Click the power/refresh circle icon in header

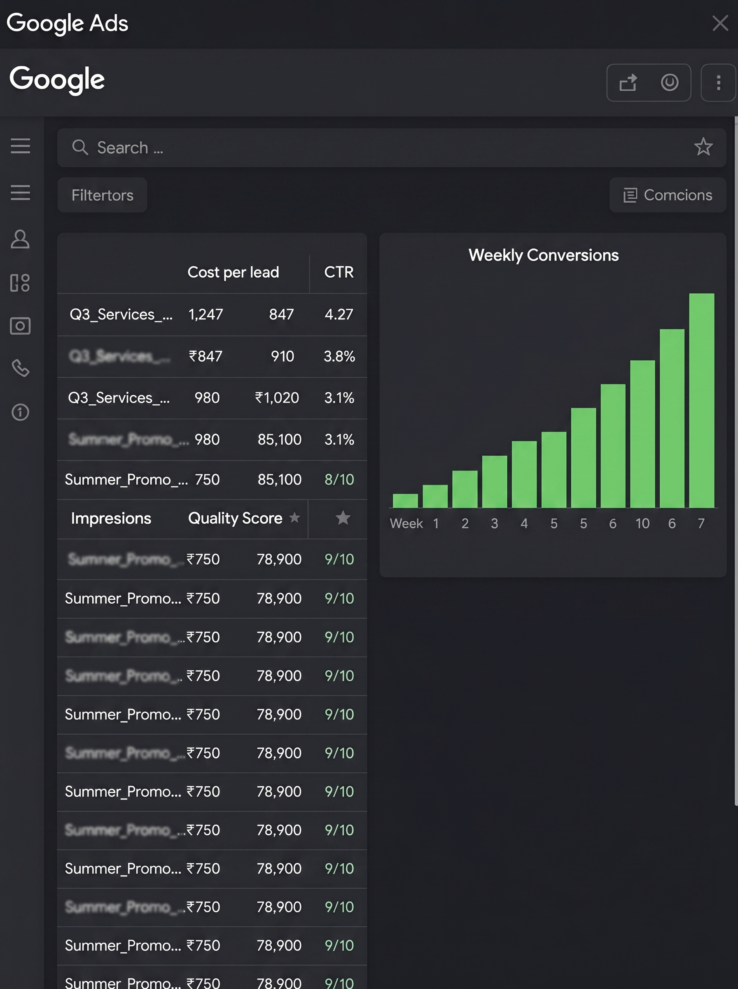pyautogui.click(x=669, y=83)
